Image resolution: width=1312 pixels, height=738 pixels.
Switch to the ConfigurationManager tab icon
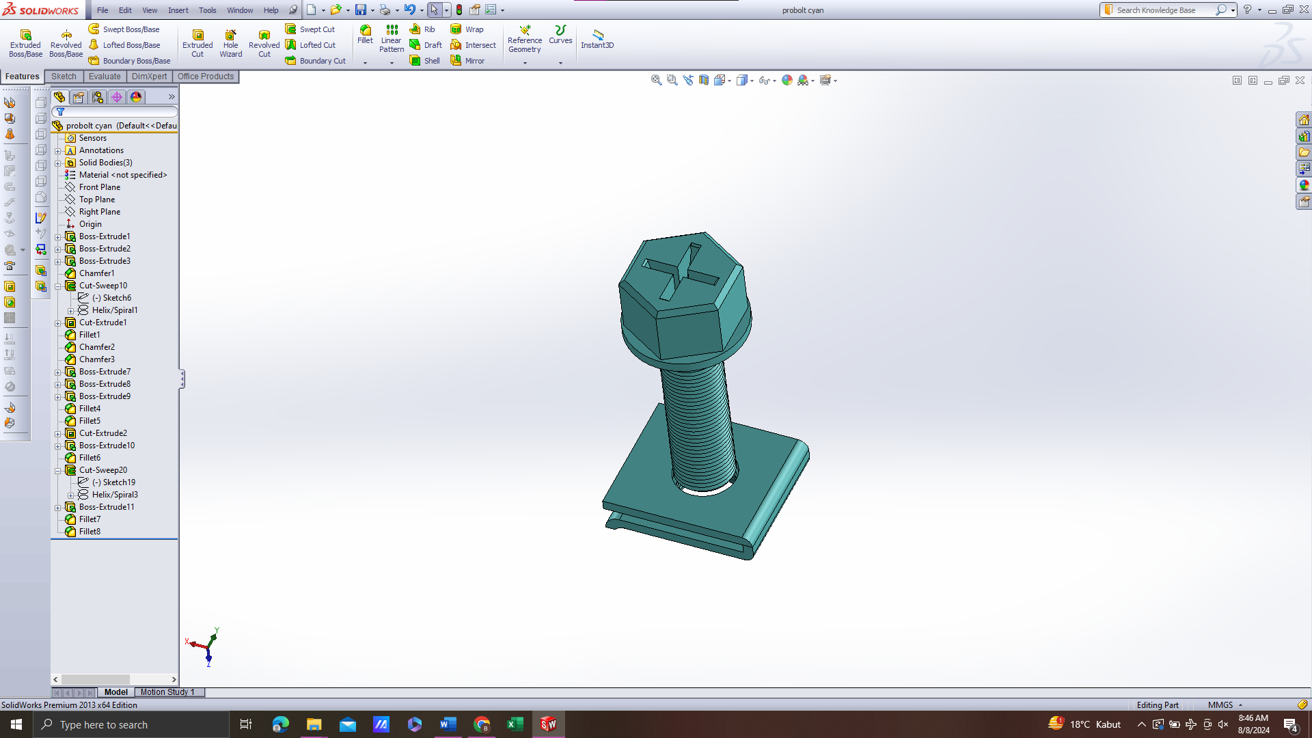point(98,97)
